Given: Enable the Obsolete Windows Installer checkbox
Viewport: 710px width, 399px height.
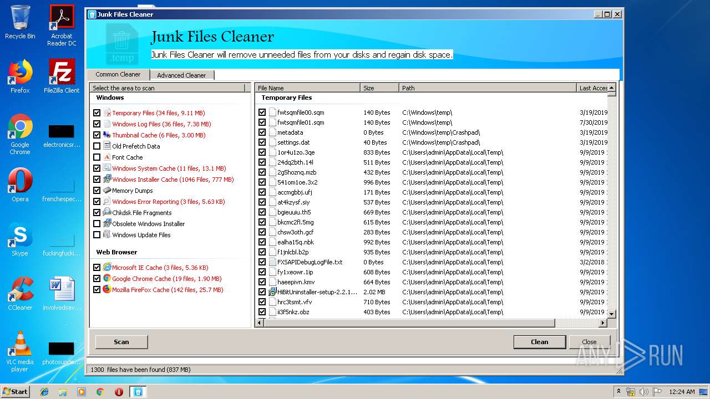Looking at the screenshot, I should [x=97, y=224].
